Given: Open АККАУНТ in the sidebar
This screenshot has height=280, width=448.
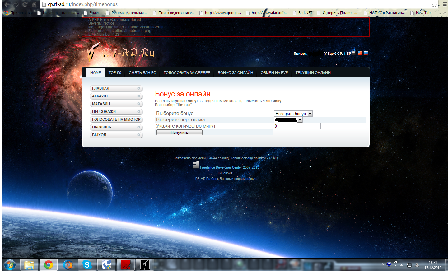Looking at the screenshot, I should (116, 96).
